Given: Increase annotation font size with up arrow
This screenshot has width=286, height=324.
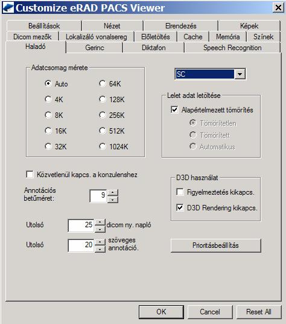Looking at the screenshot, I should point(113,192).
